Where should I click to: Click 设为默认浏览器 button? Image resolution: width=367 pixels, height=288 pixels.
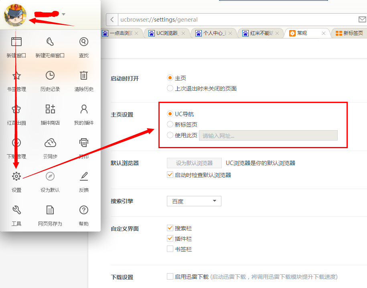194,163
